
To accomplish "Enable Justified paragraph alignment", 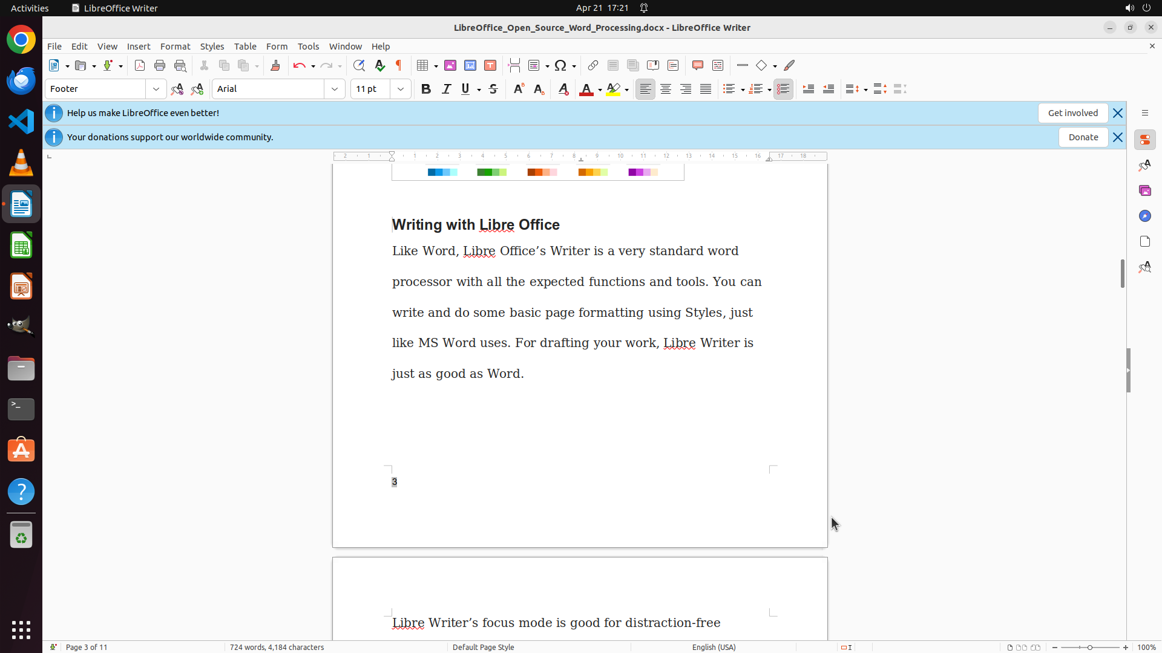I will [x=706, y=89].
